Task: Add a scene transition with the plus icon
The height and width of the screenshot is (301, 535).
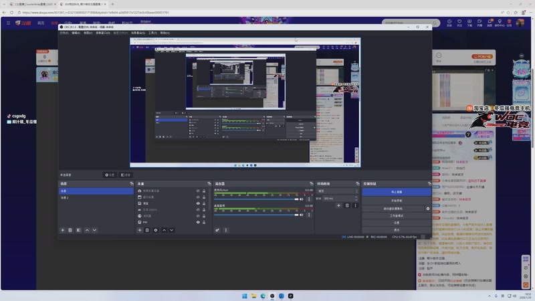Action: pyautogui.click(x=338, y=205)
